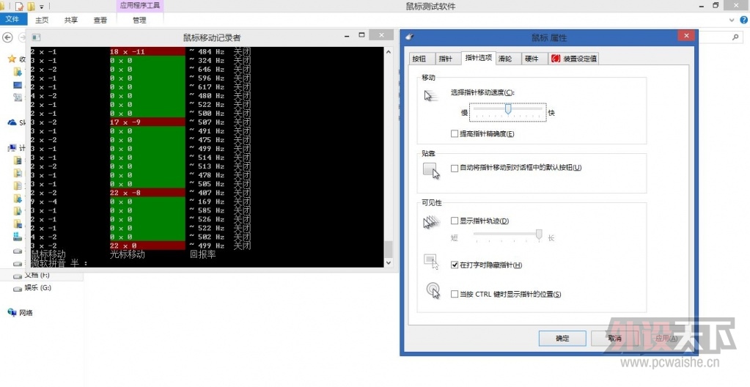Viewport: 750px width, 387px height.
Task: Switch to the 主页 ribbon tab
Action: (x=42, y=20)
